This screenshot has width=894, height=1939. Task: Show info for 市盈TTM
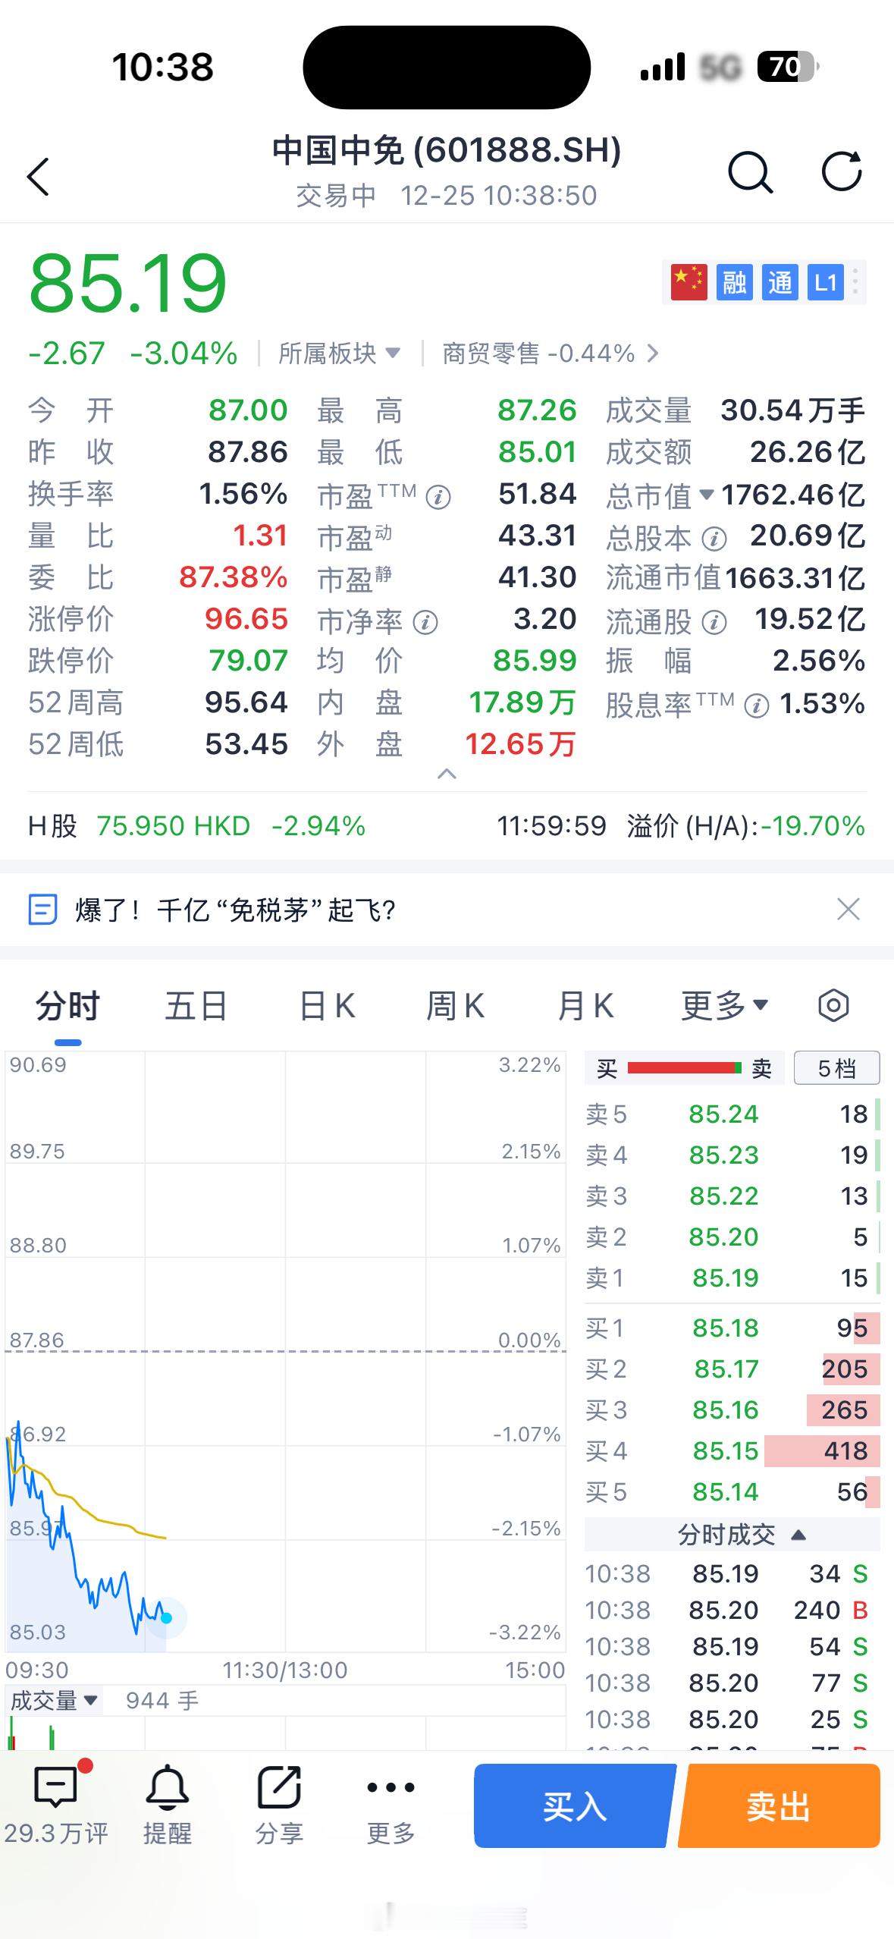pos(438,498)
